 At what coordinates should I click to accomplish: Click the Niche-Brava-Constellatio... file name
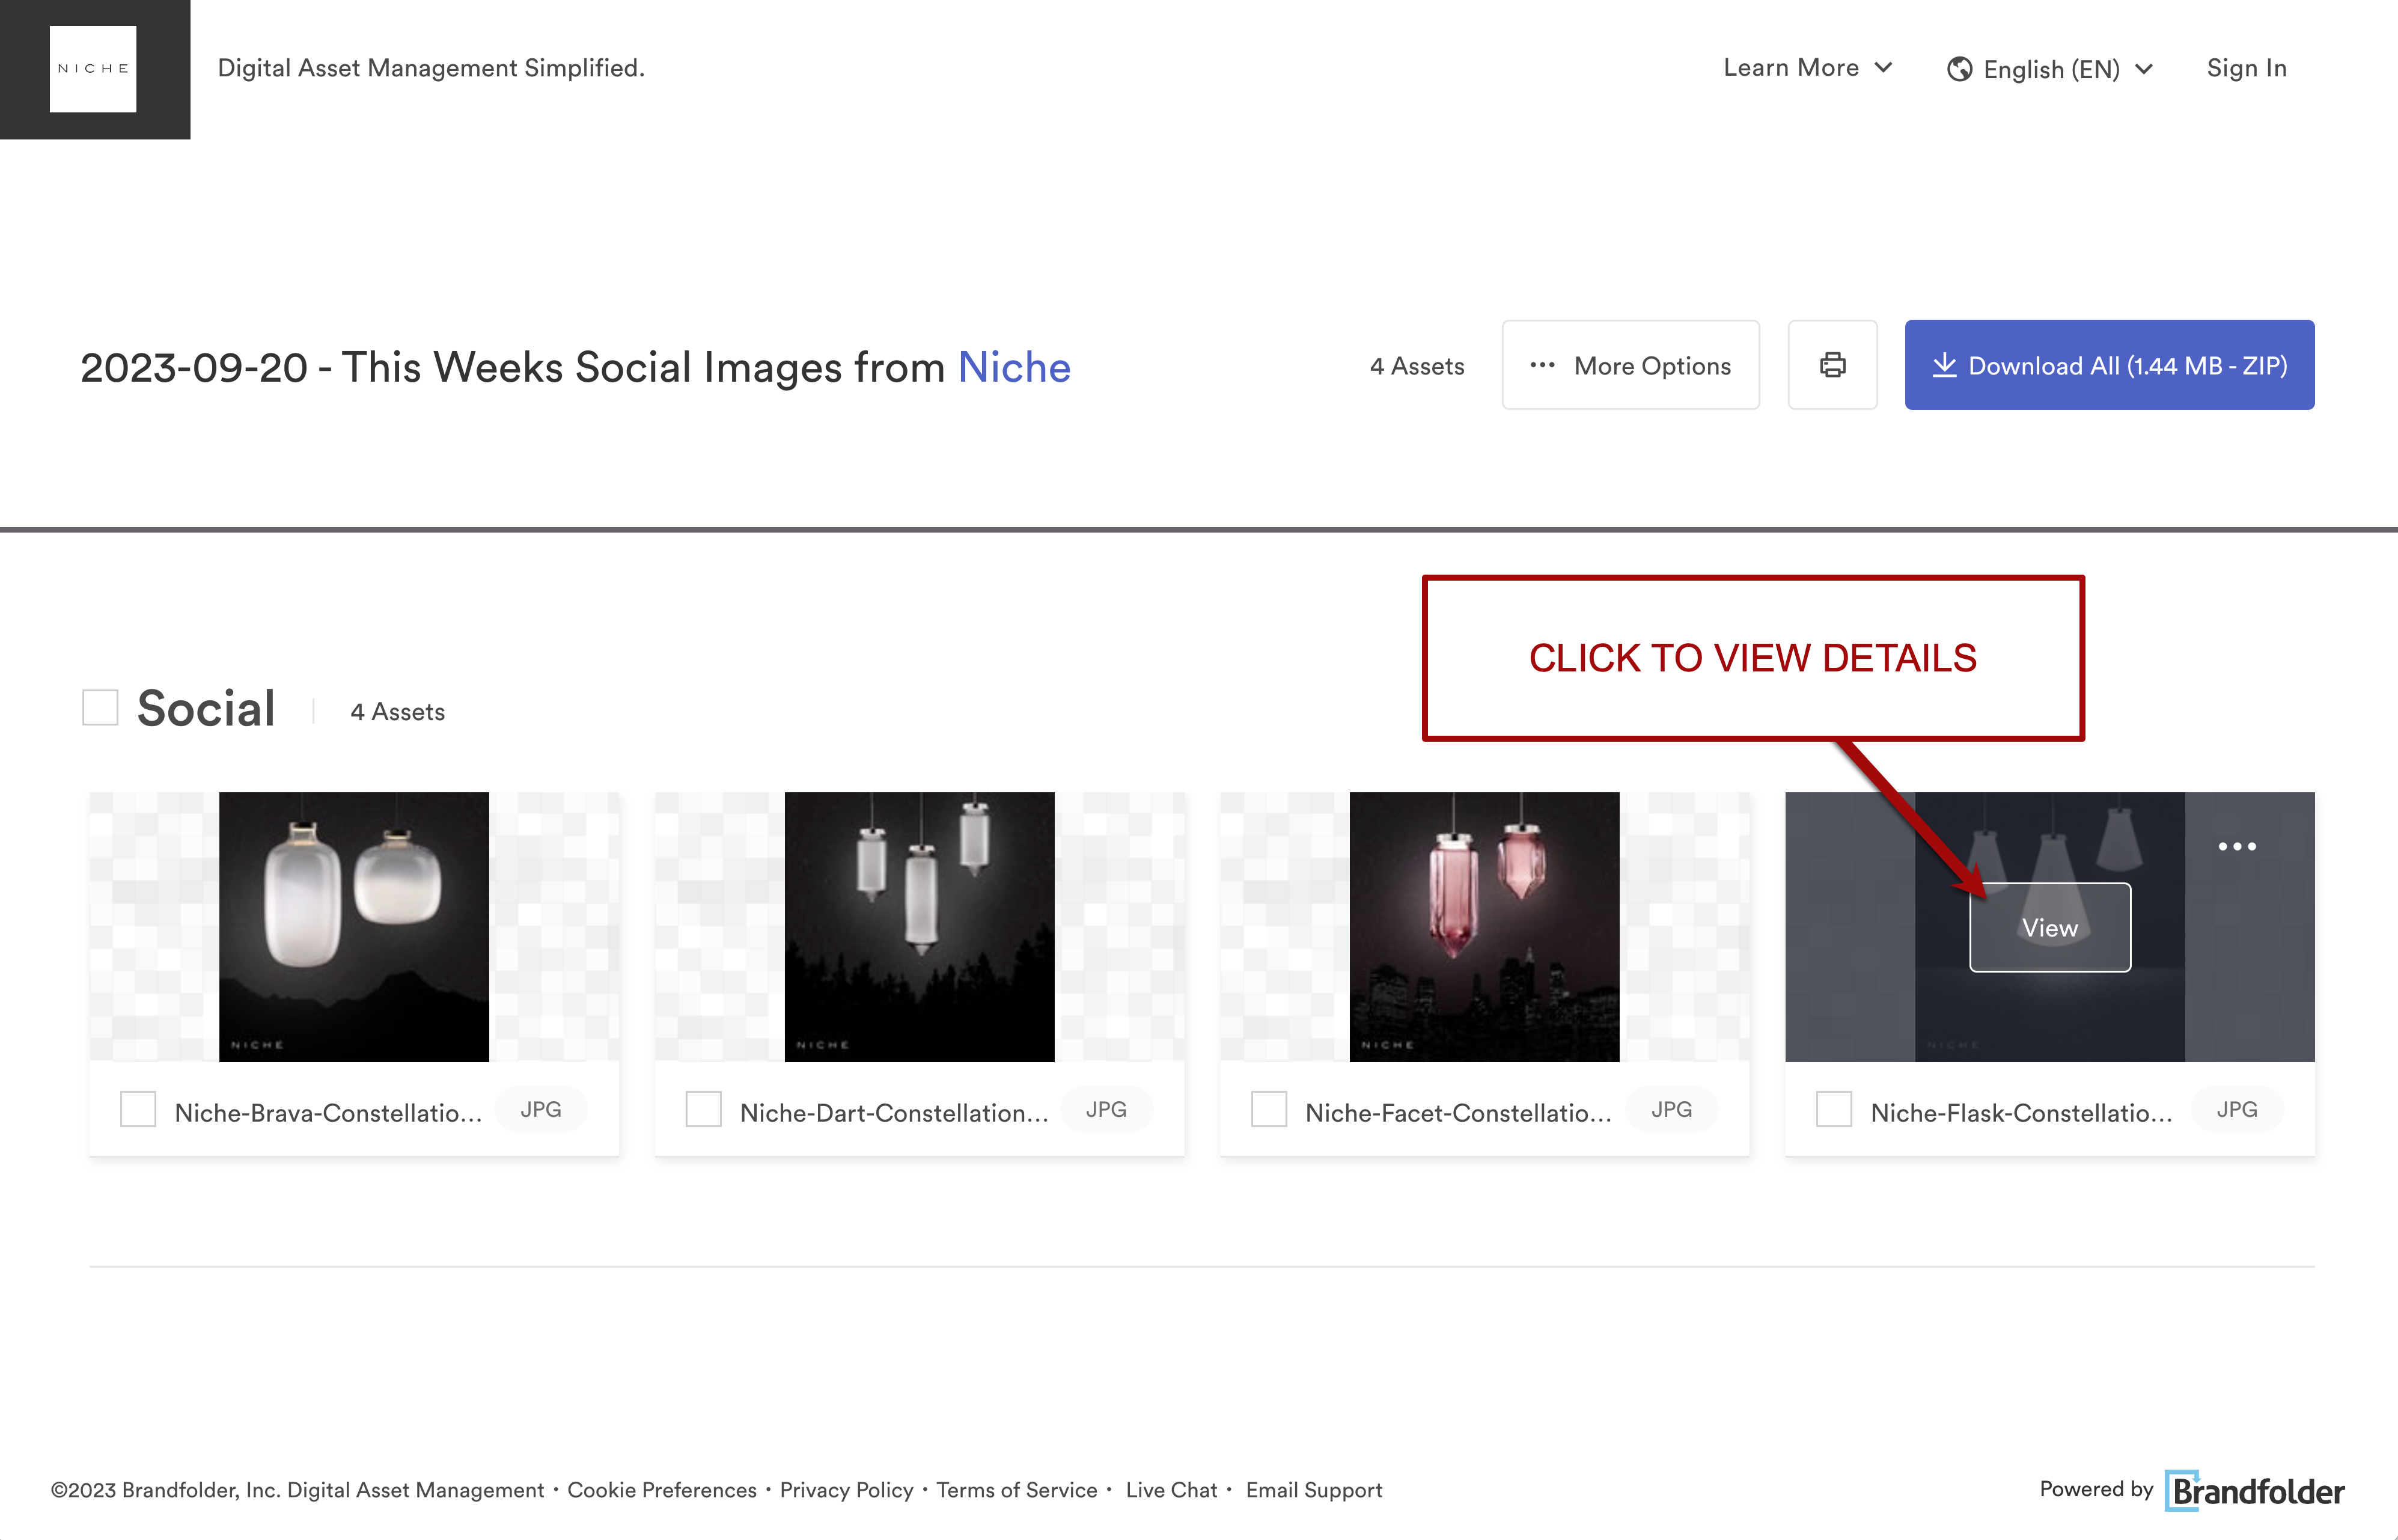[328, 1113]
